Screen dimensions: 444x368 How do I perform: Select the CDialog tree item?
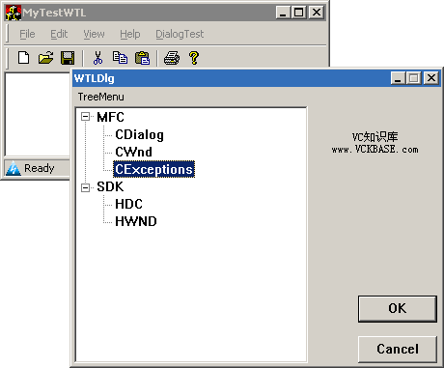coord(140,134)
